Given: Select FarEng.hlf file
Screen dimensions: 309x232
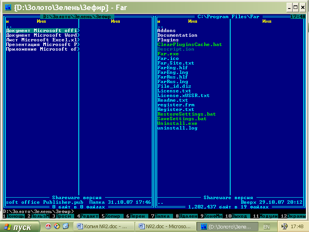Looking at the screenshot, I should [173, 67].
